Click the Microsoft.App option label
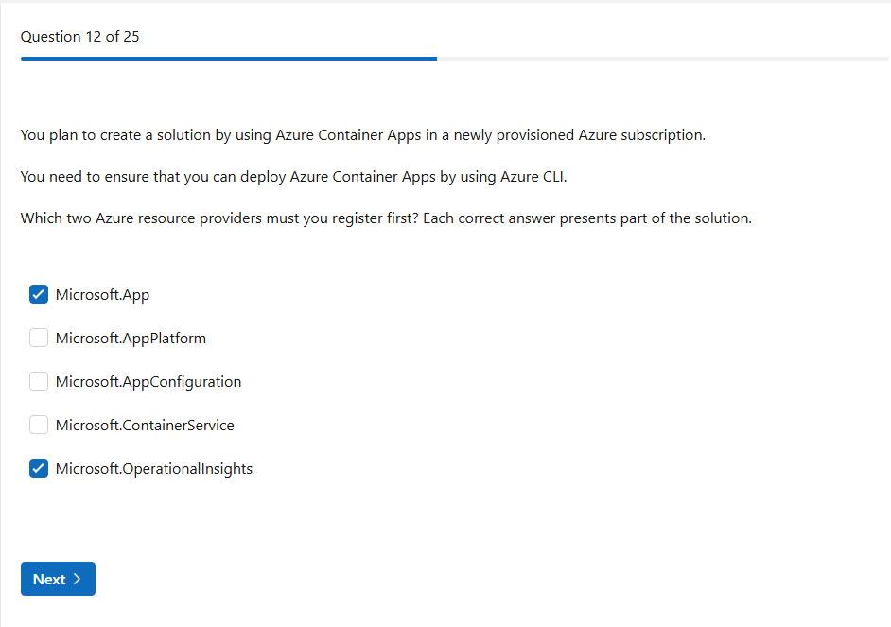Screen dimensions: 891x627 pos(102,294)
